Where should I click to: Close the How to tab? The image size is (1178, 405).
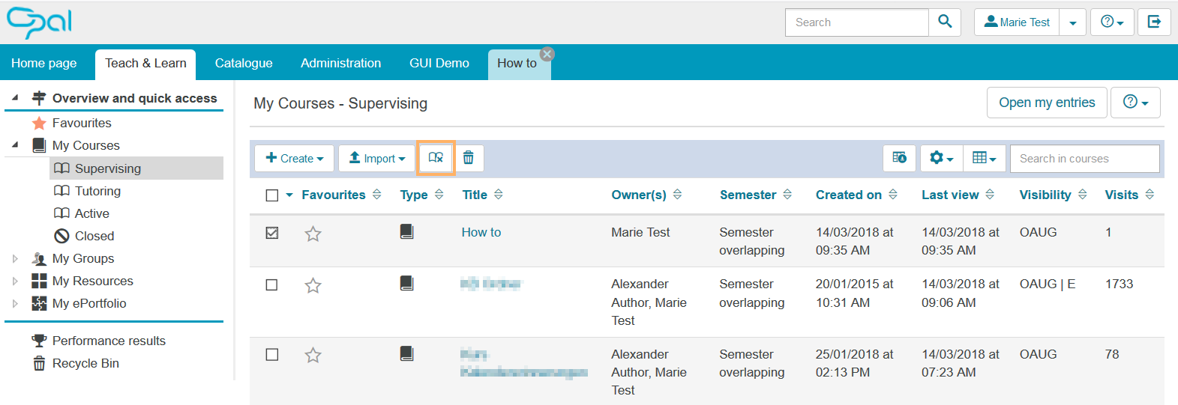point(547,54)
